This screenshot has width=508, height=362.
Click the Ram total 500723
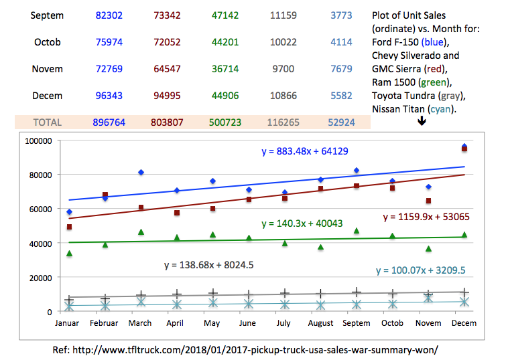225,122
